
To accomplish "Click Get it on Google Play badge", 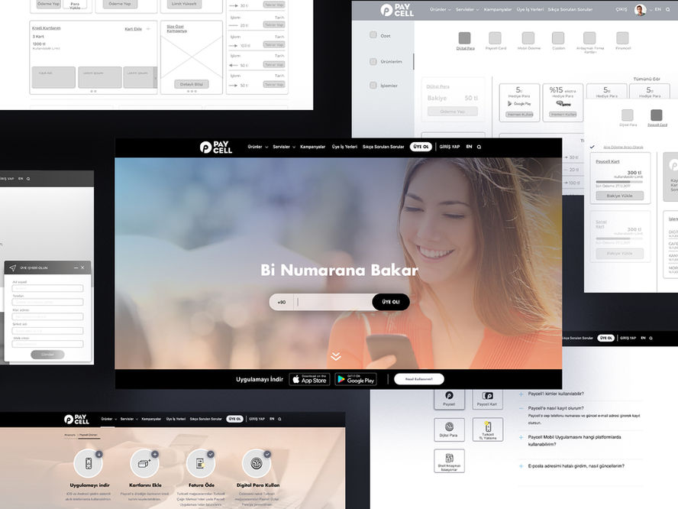I will [x=356, y=379].
